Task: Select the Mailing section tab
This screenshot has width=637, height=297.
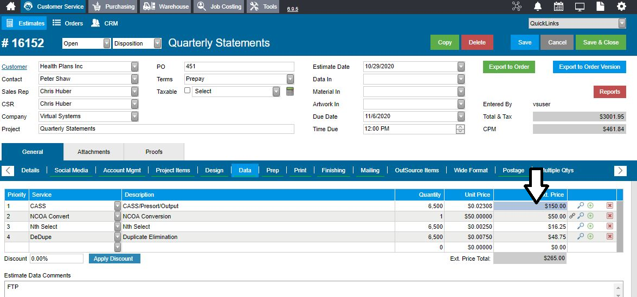Action: point(370,170)
